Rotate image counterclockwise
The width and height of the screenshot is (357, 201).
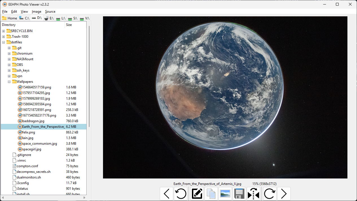click(181, 194)
